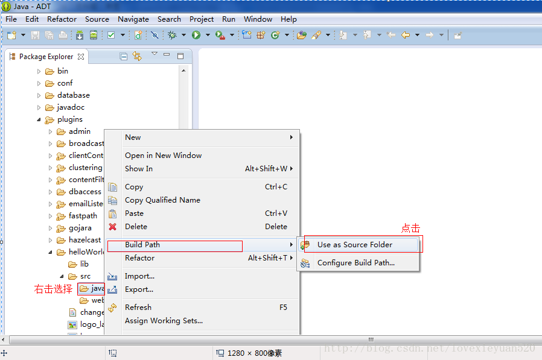Expand the admin plugin folder
The image size is (542, 360).
(x=51, y=131)
